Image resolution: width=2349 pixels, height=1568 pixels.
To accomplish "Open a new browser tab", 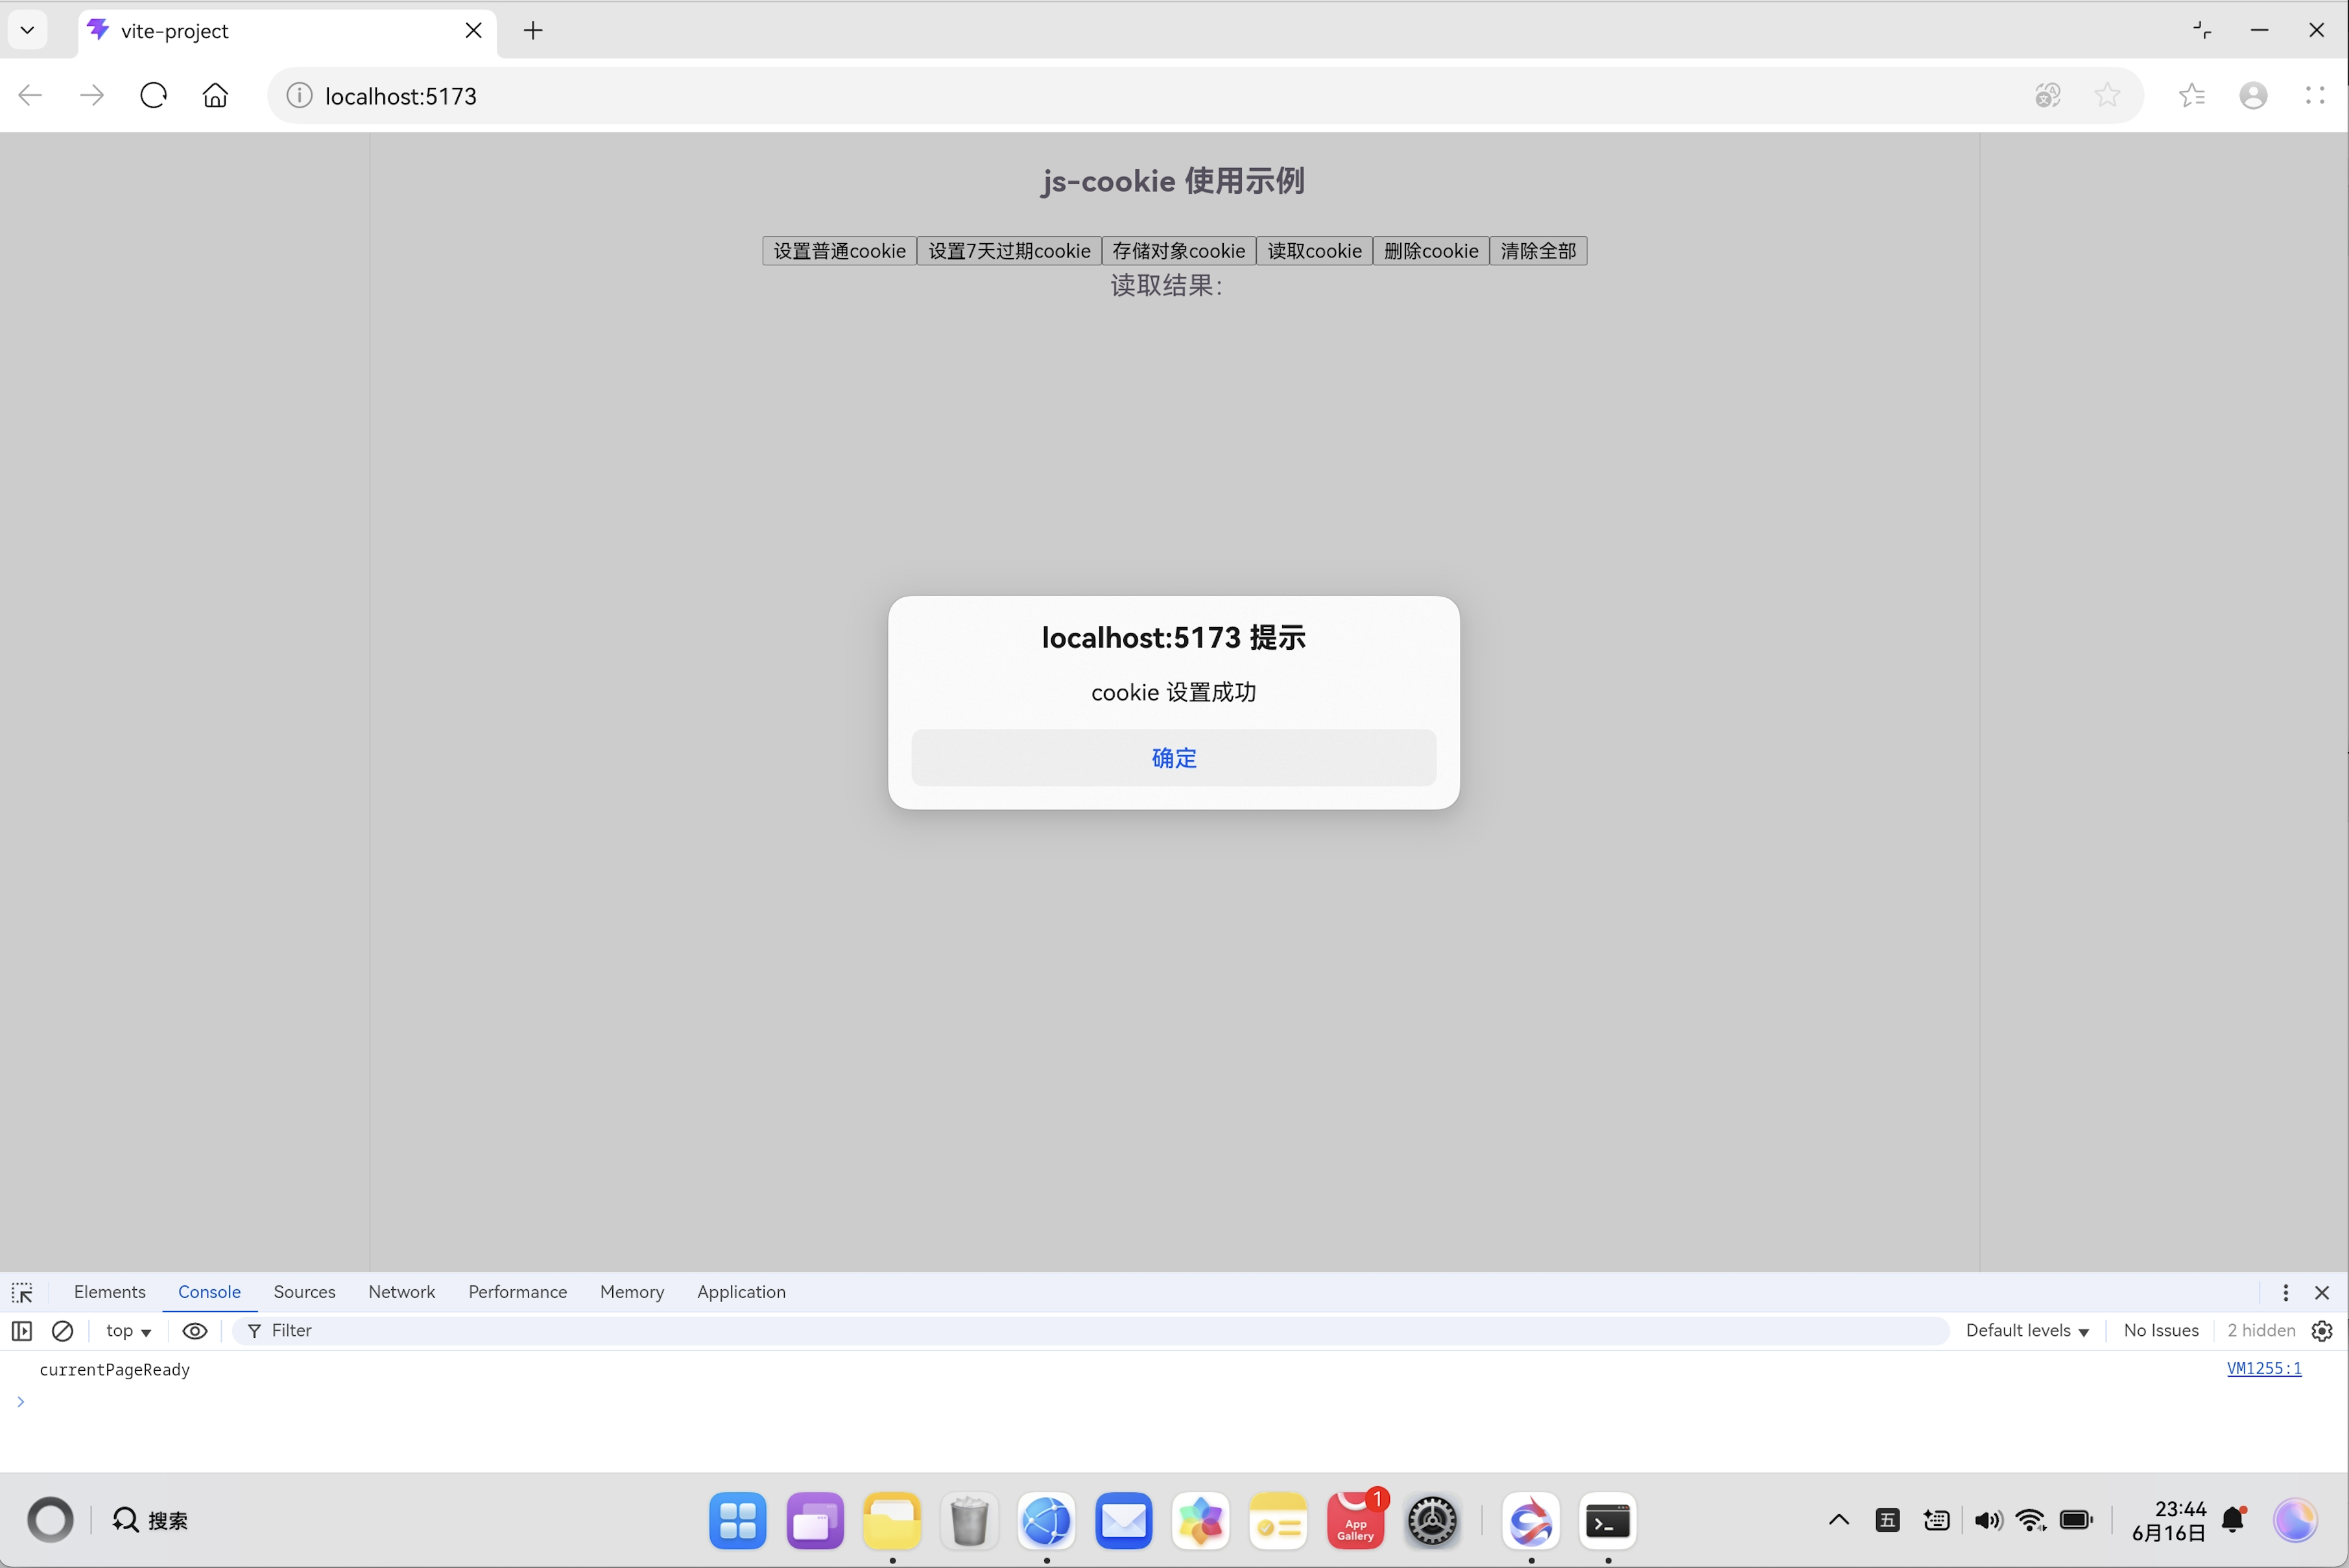I will click(x=533, y=30).
